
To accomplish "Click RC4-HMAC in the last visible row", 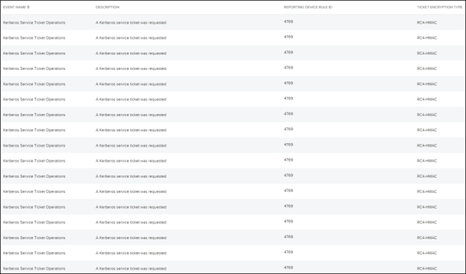I will point(426,269).
